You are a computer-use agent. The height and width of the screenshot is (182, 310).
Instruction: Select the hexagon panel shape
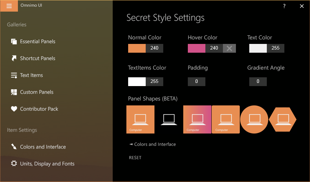pos(283,119)
